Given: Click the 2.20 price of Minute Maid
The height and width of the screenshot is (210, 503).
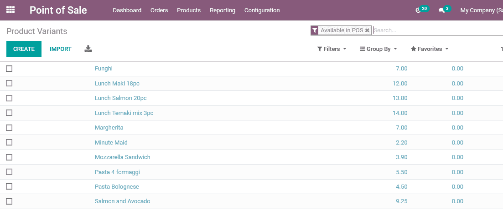Looking at the screenshot, I should pos(402,142).
